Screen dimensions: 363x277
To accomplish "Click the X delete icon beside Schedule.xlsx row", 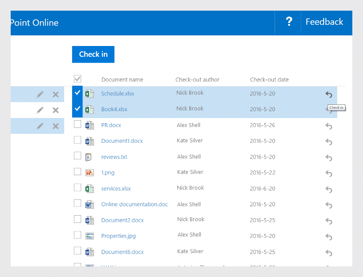I will (56, 95).
